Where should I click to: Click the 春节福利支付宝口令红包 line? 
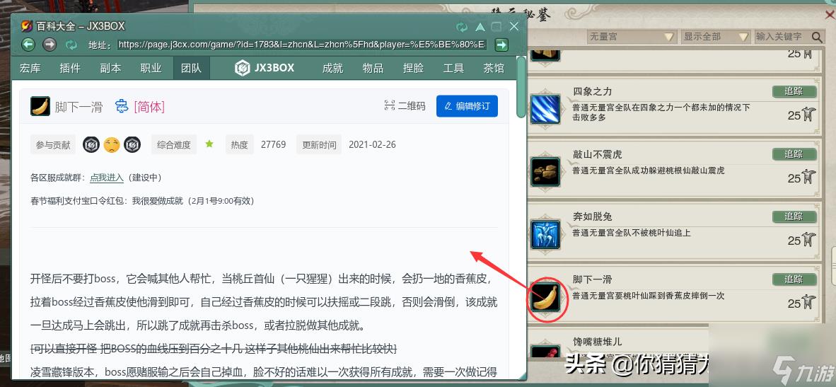tap(142, 201)
